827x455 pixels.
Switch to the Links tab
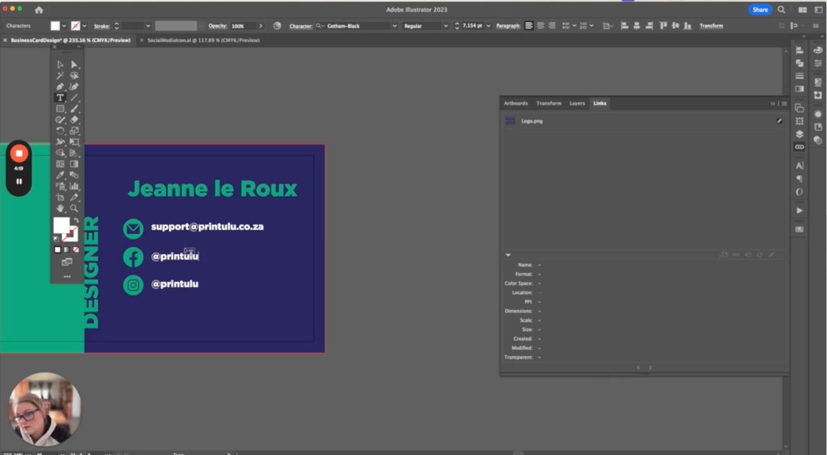point(600,103)
